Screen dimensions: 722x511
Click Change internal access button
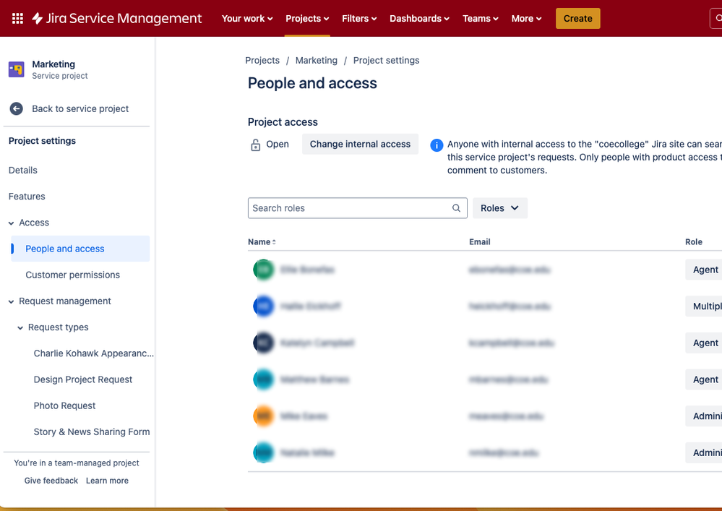coord(360,144)
